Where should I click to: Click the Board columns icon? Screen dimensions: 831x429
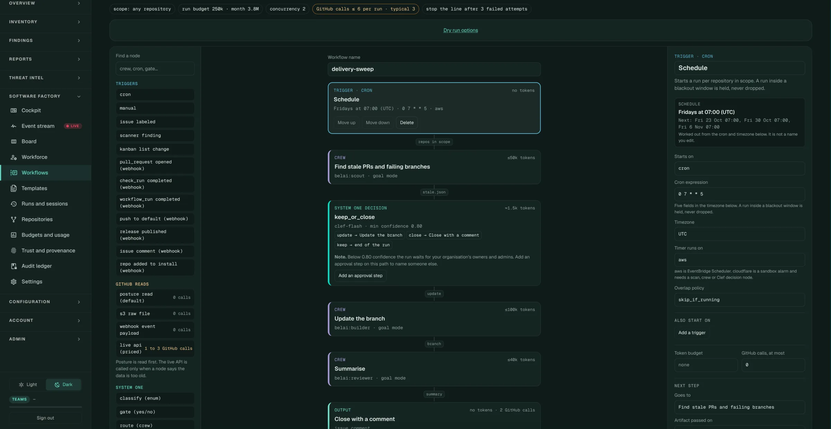point(14,142)
